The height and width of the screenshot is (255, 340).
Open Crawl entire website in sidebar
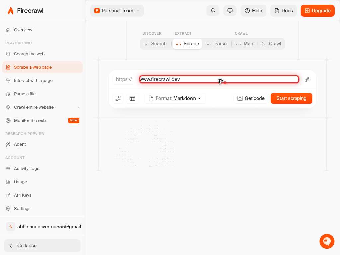tap(42, 107)
